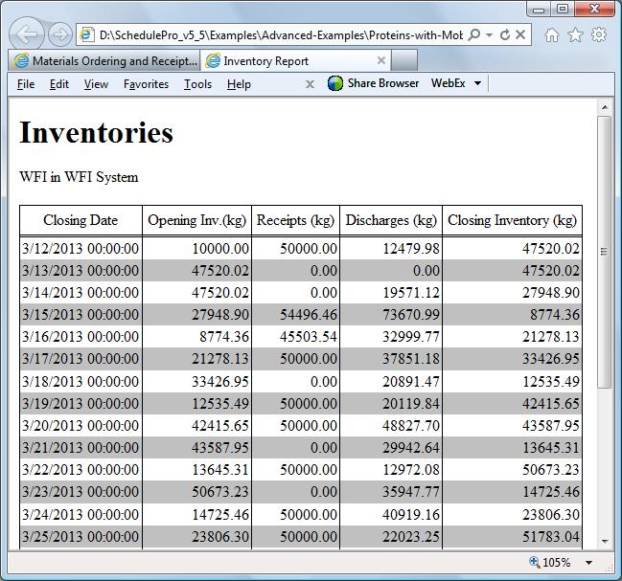
Task: Click the search magnifier in address bar
Action: 476,35
